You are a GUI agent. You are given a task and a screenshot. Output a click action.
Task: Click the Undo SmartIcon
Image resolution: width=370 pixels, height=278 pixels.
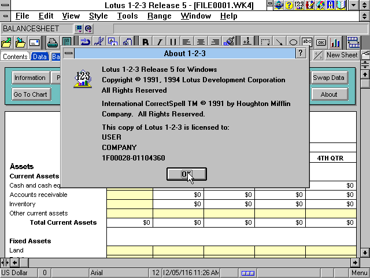click(84, 42)
